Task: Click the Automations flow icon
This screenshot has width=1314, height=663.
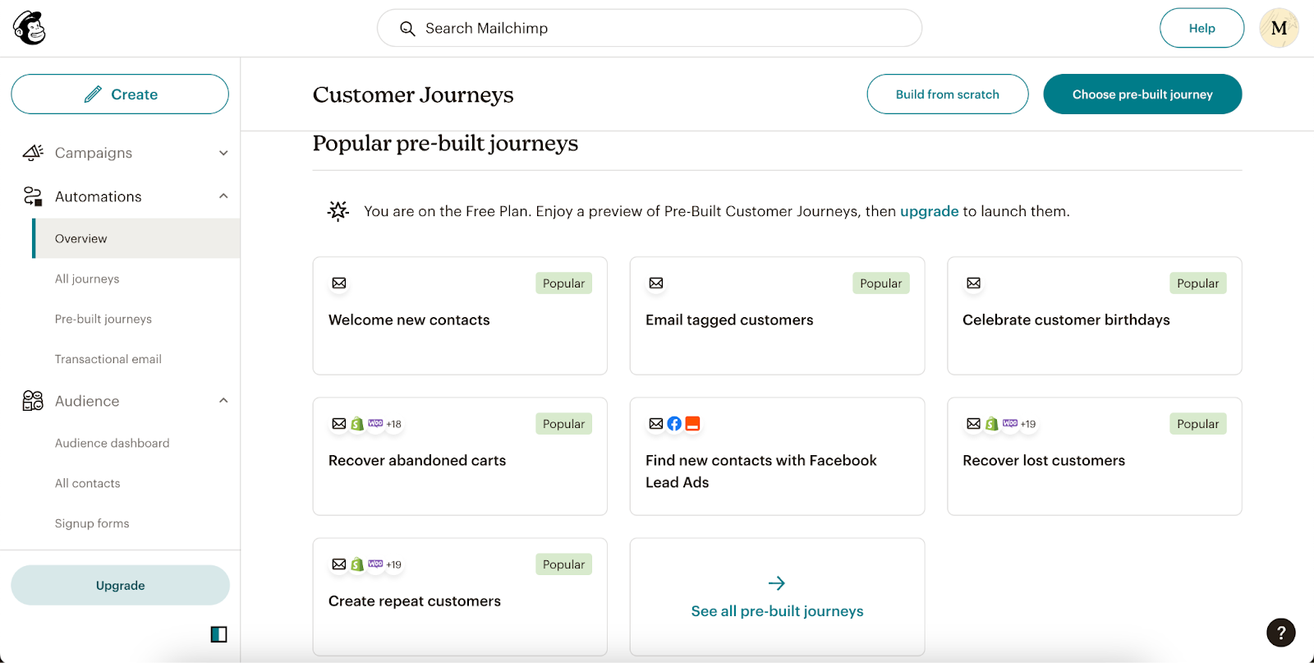Action: point(33,196)
